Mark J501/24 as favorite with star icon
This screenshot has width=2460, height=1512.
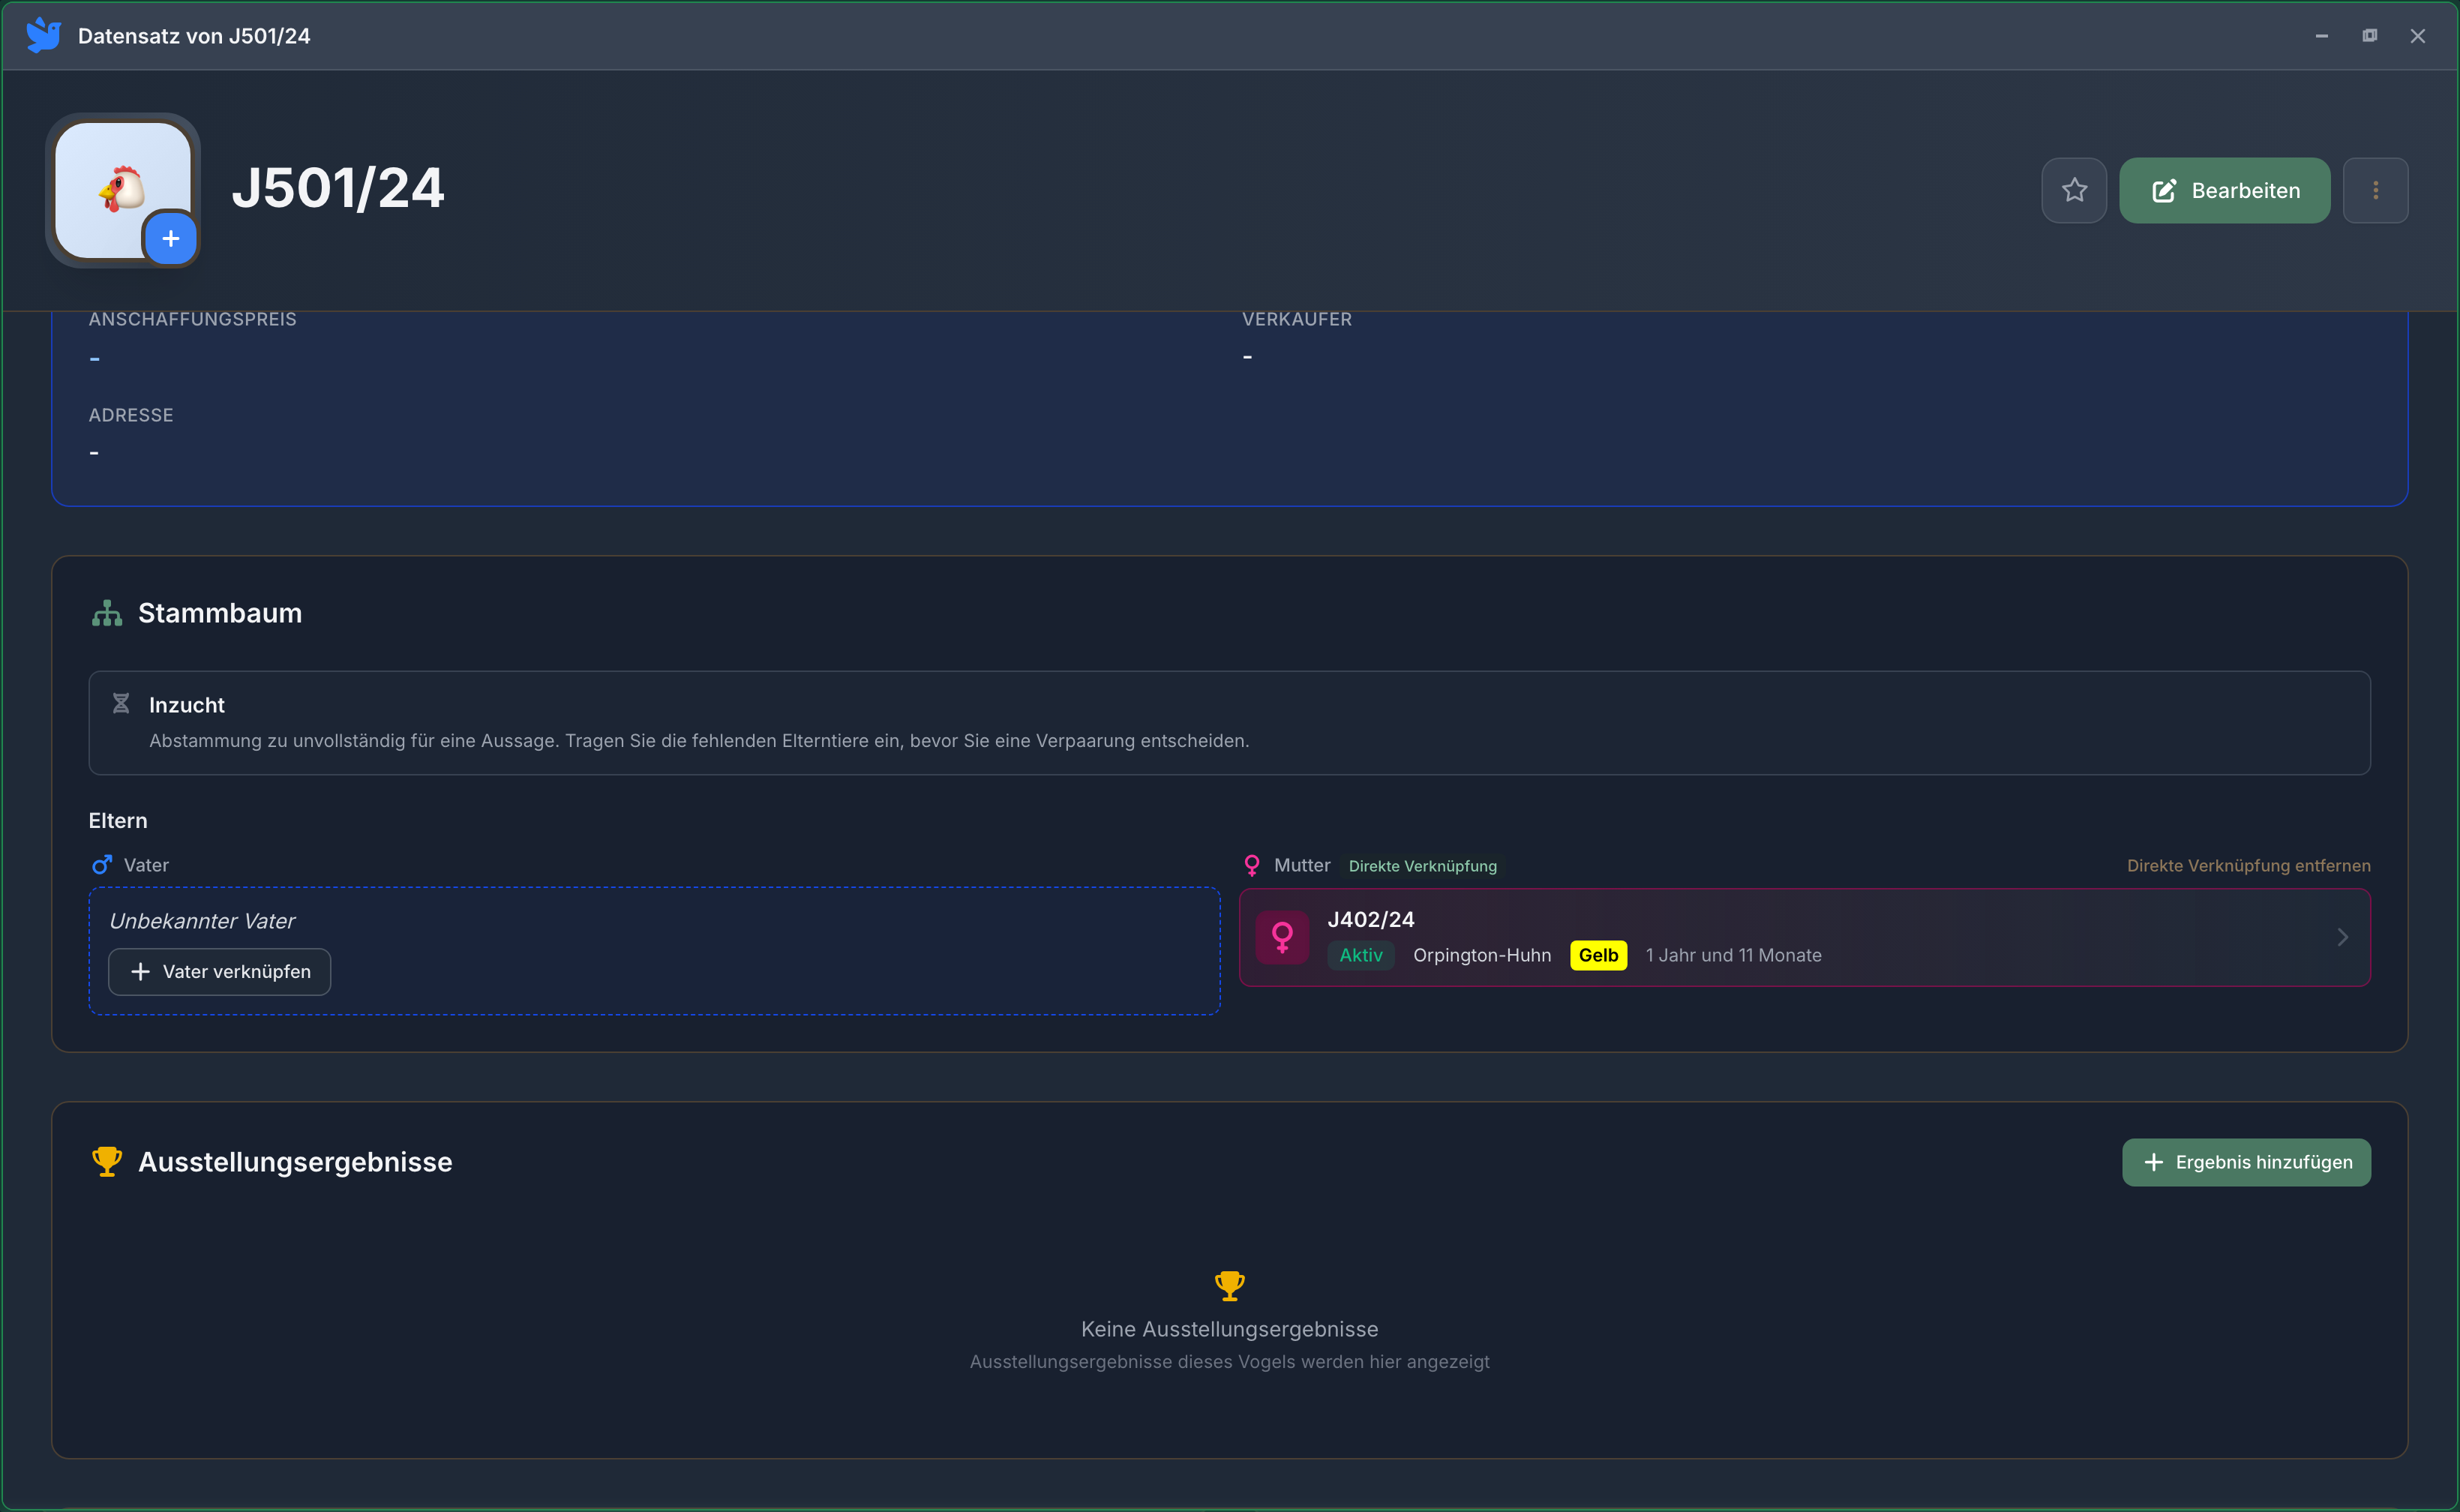[2074, 190]
